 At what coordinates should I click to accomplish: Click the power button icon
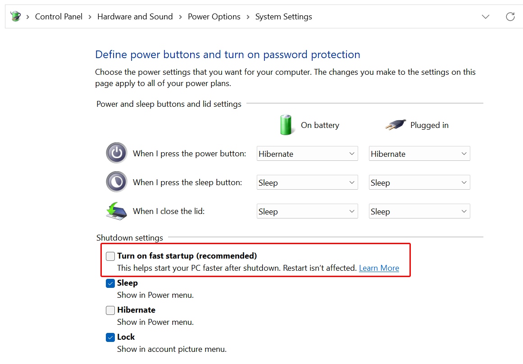click(116, 153)
